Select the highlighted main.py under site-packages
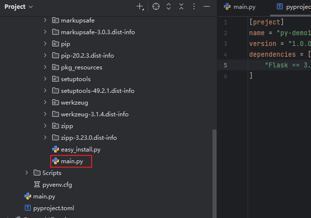311x218 pixels. 71,161
